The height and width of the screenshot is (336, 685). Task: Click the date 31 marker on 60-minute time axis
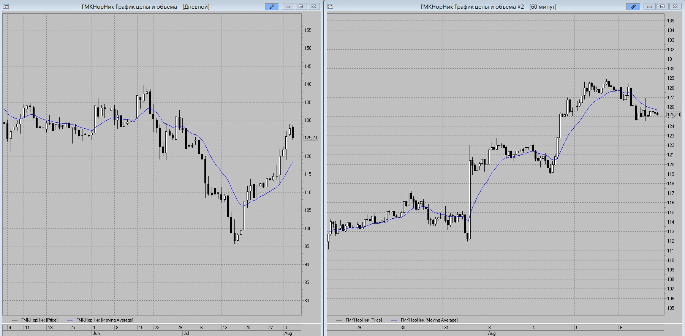click(446, 328)
